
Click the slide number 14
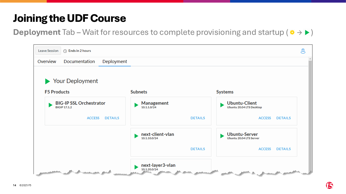click(15, 185)
